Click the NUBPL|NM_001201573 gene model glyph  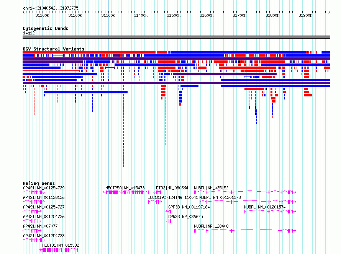(248, 202)
